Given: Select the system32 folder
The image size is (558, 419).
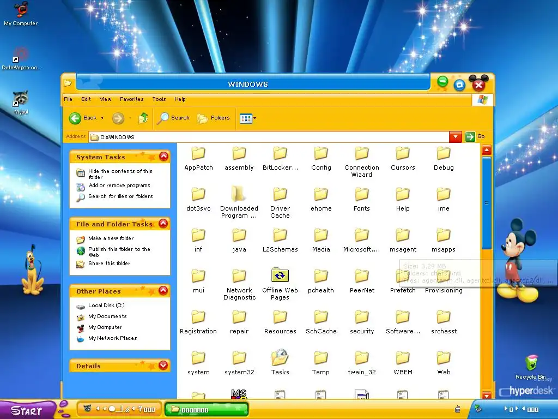Looking at the screenshot, I should (x=239, y=363).
